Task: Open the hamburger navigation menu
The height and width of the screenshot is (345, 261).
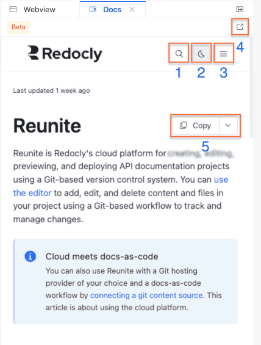Action: [x=223, y=54]
